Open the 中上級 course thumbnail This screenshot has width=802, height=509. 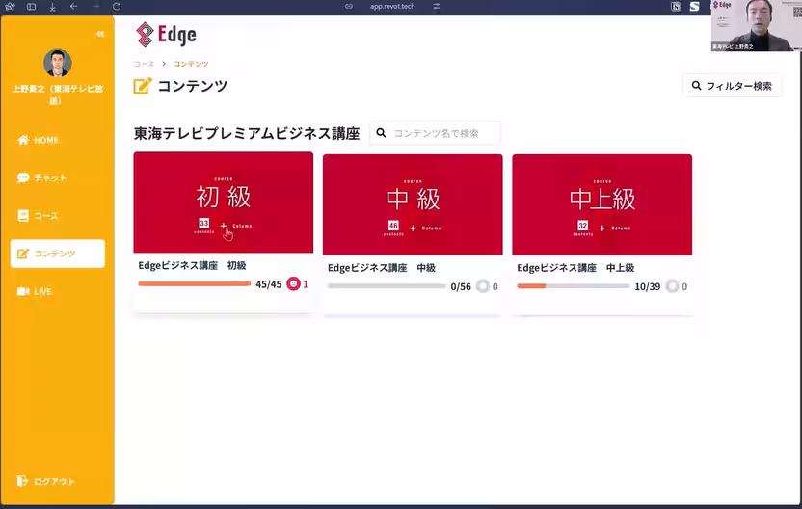click(x=602, y=204)
